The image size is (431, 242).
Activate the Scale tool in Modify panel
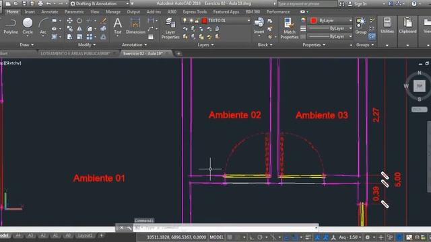click(79, 36)
